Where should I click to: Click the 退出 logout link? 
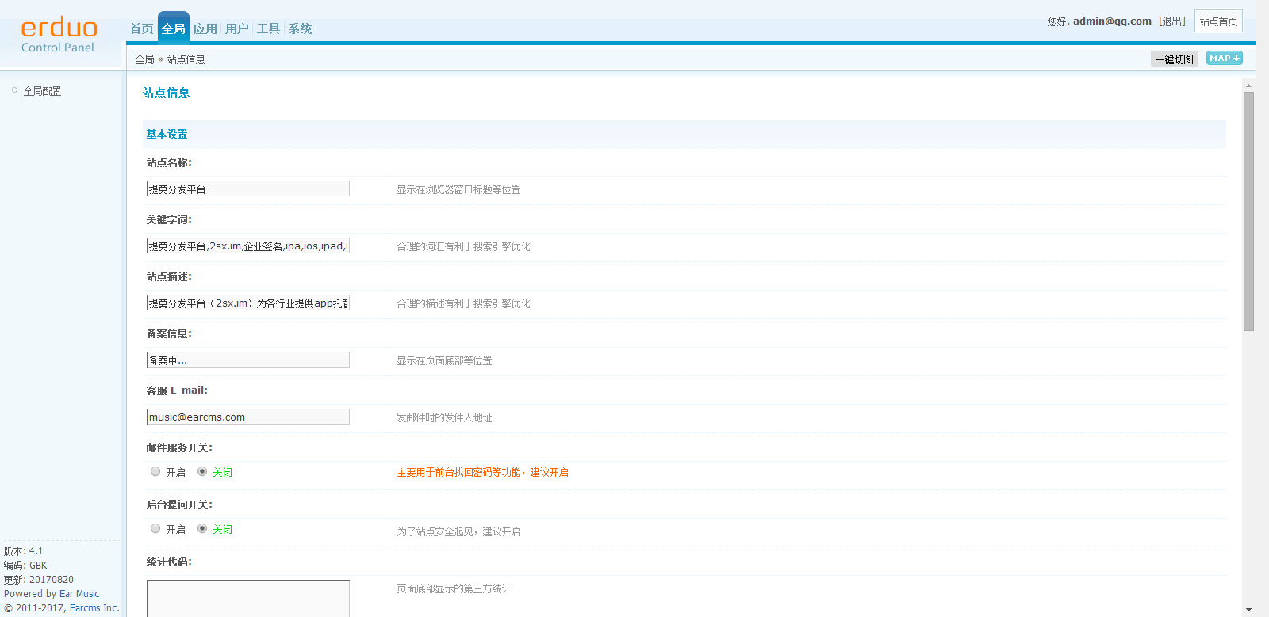(1172, 21)
